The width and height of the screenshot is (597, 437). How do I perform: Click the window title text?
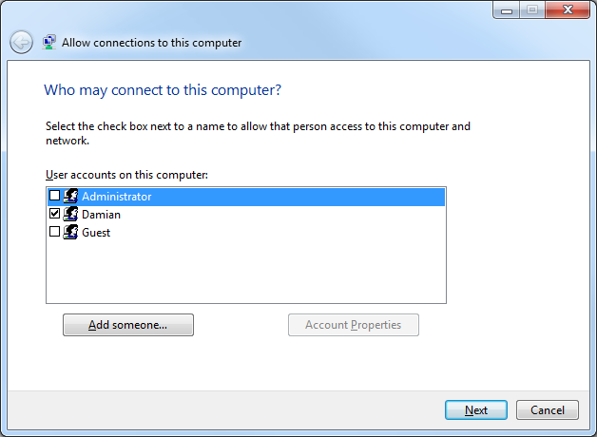151,43
